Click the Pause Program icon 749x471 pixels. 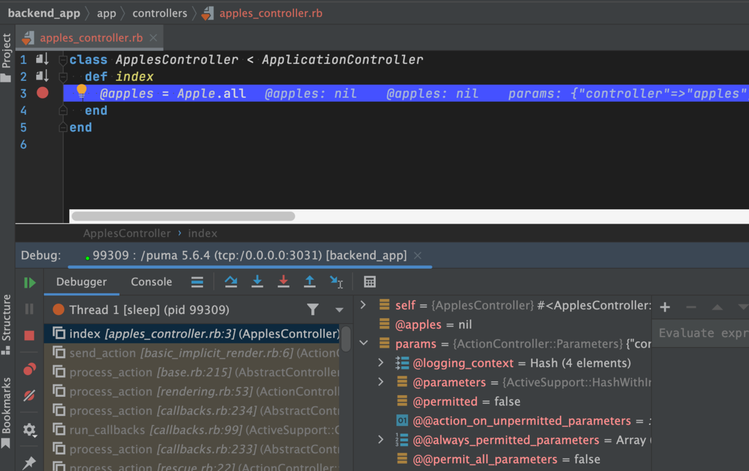29,309
